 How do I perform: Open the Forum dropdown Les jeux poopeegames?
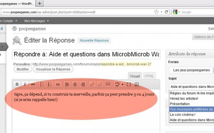pyautogui.click(x=191, y=70)
